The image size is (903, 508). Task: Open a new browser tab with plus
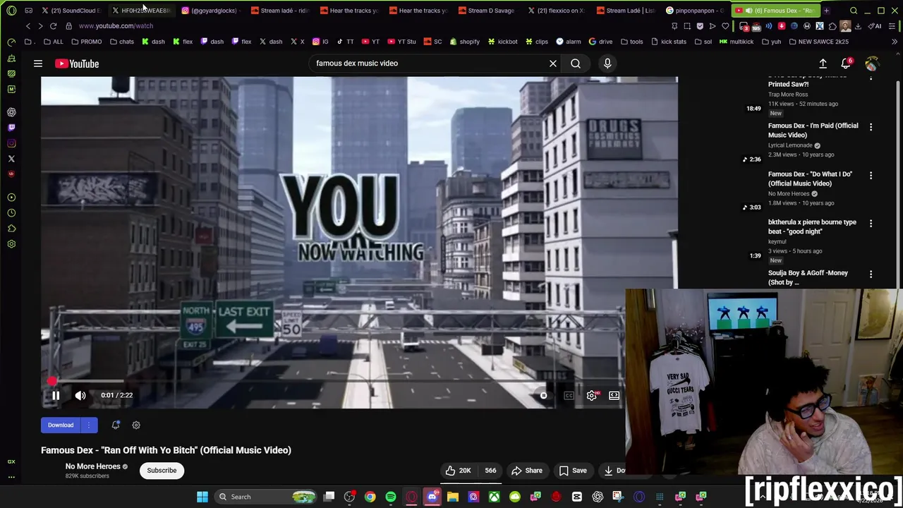pos(826,11)
